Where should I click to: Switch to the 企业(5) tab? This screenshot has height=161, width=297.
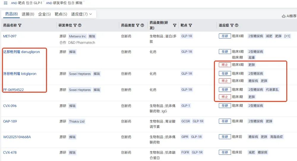click(x=44, y=14)
